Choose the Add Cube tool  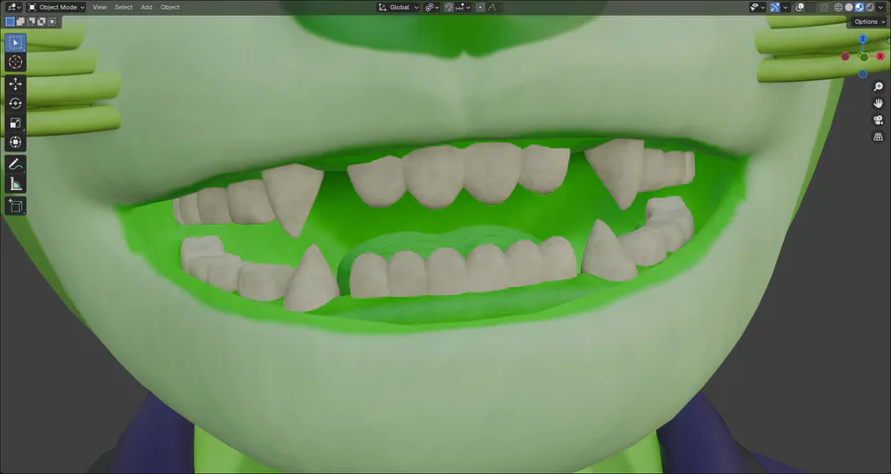[x=15, y=206]
